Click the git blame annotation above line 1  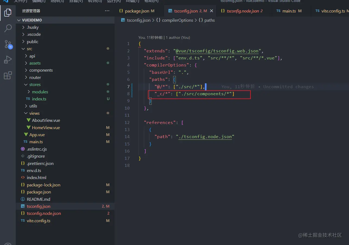pyautogui.click(x=164, y=37)
